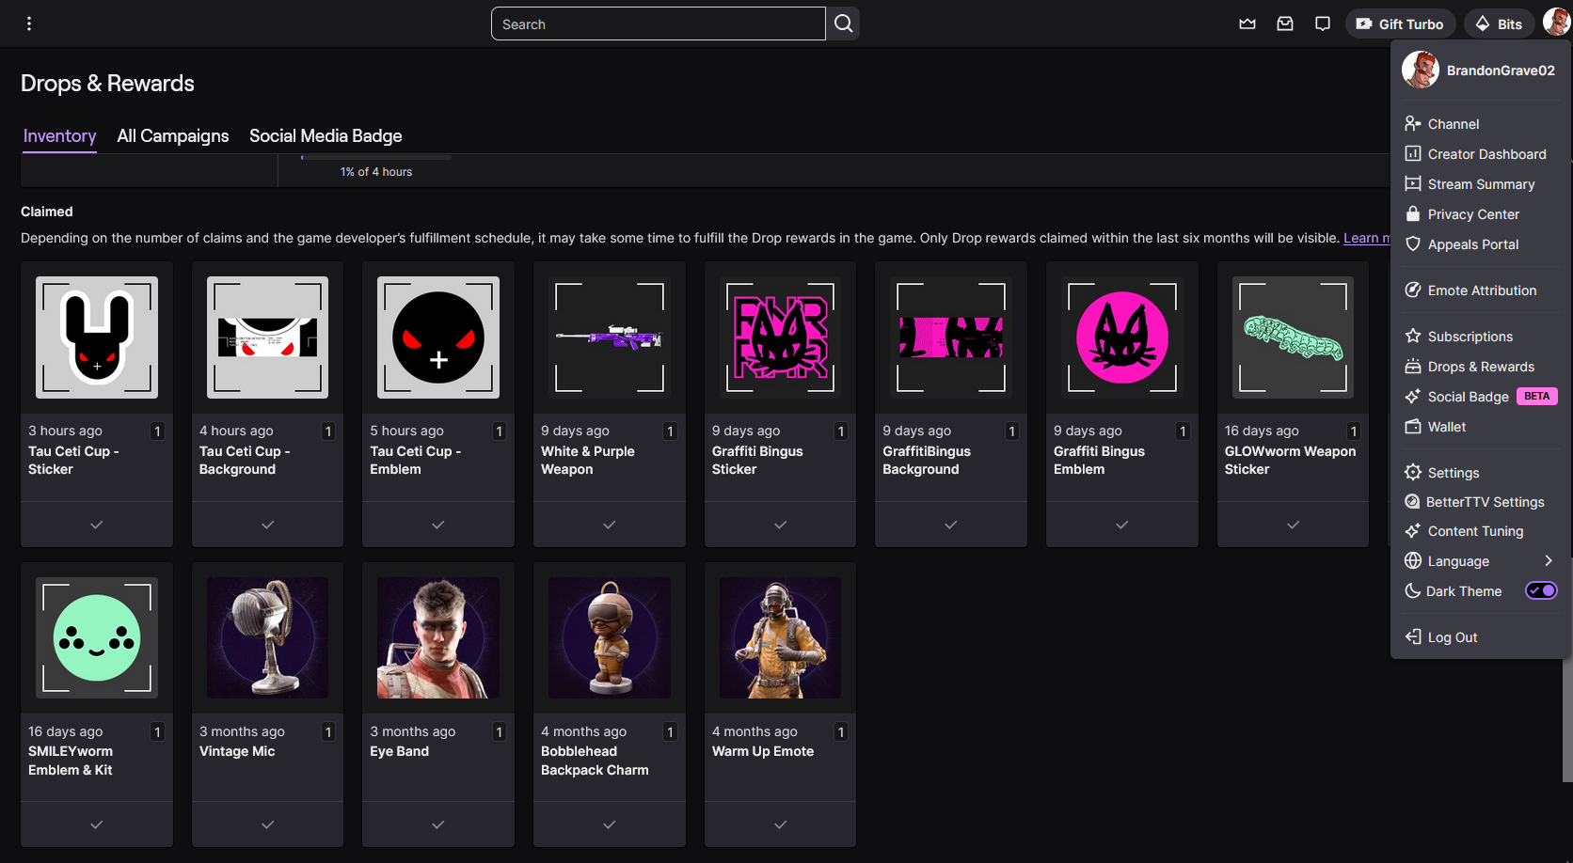
Task: Click checkmark under Vintage Mic drop
Action: click(x=268, y=824)
